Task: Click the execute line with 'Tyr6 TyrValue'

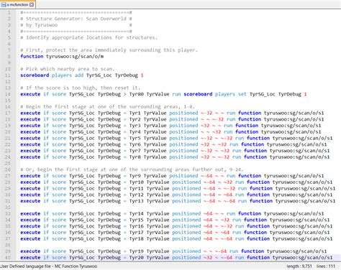Action: pos(173,144)
